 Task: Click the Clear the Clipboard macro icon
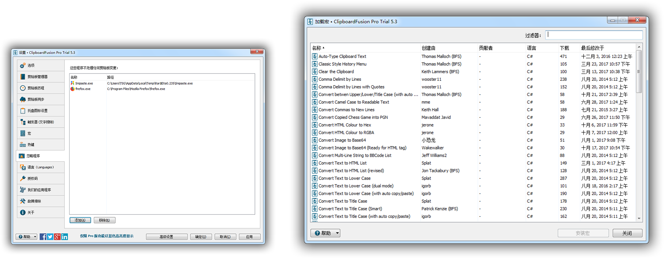[x=314, y=71]
